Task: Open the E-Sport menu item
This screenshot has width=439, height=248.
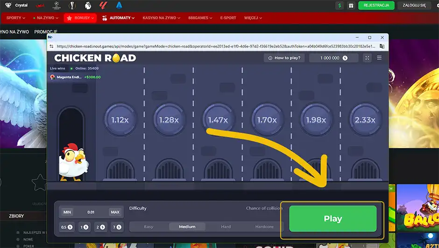Action: pyautogui.click(x=228, y=18)
